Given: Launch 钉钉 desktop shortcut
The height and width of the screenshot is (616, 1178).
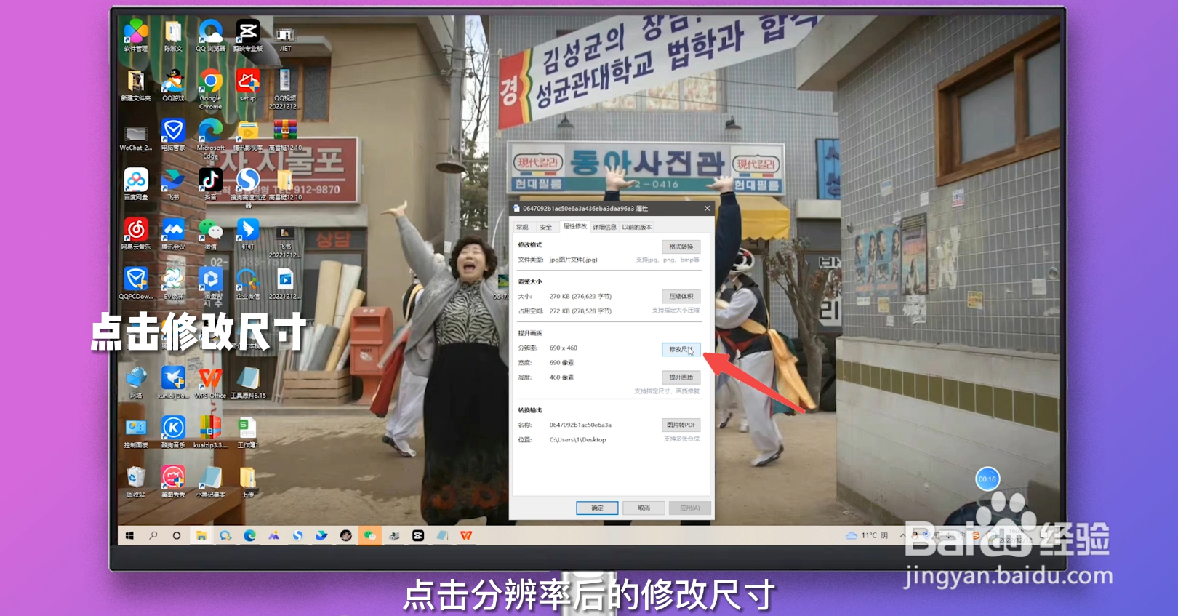Looking at the screenshot, I should (x=248, y=234).
